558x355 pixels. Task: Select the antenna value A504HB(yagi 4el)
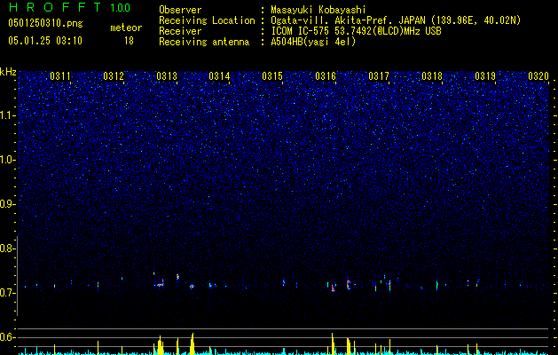[313, 42]
